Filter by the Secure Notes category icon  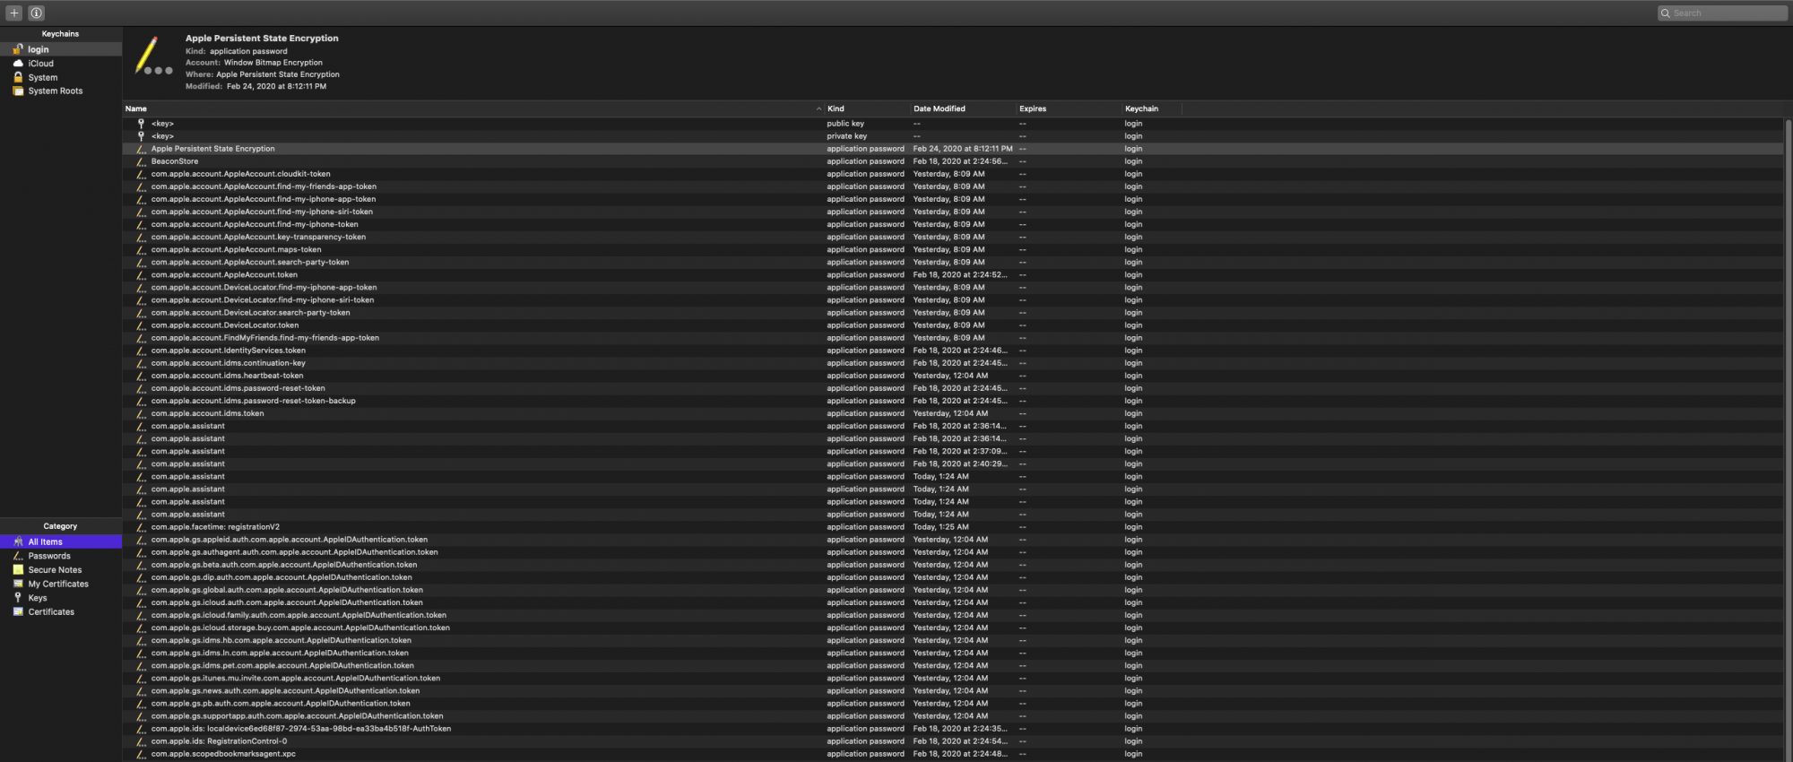(18, 570)
